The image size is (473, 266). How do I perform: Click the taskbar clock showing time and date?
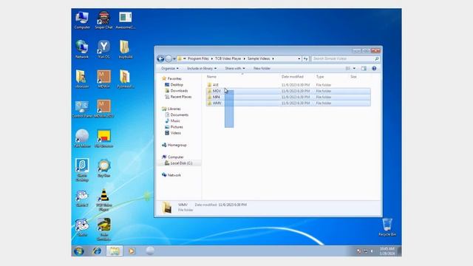coord(387,251)
